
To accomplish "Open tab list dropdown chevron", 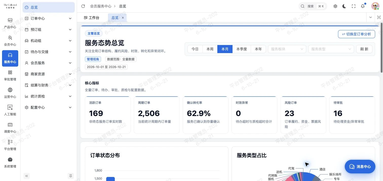I will click(371, 17).
